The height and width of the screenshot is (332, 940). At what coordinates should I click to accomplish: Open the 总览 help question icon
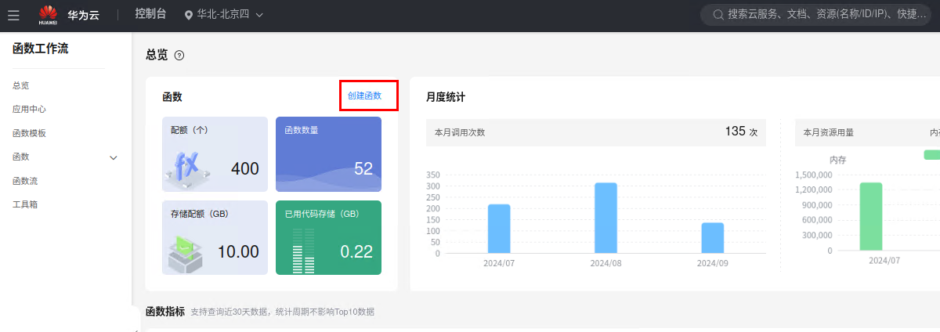[x=179, y=55]
